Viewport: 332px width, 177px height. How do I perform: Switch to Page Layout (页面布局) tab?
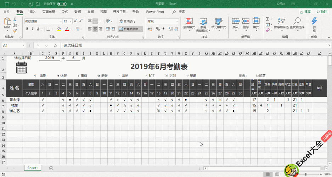49,12
